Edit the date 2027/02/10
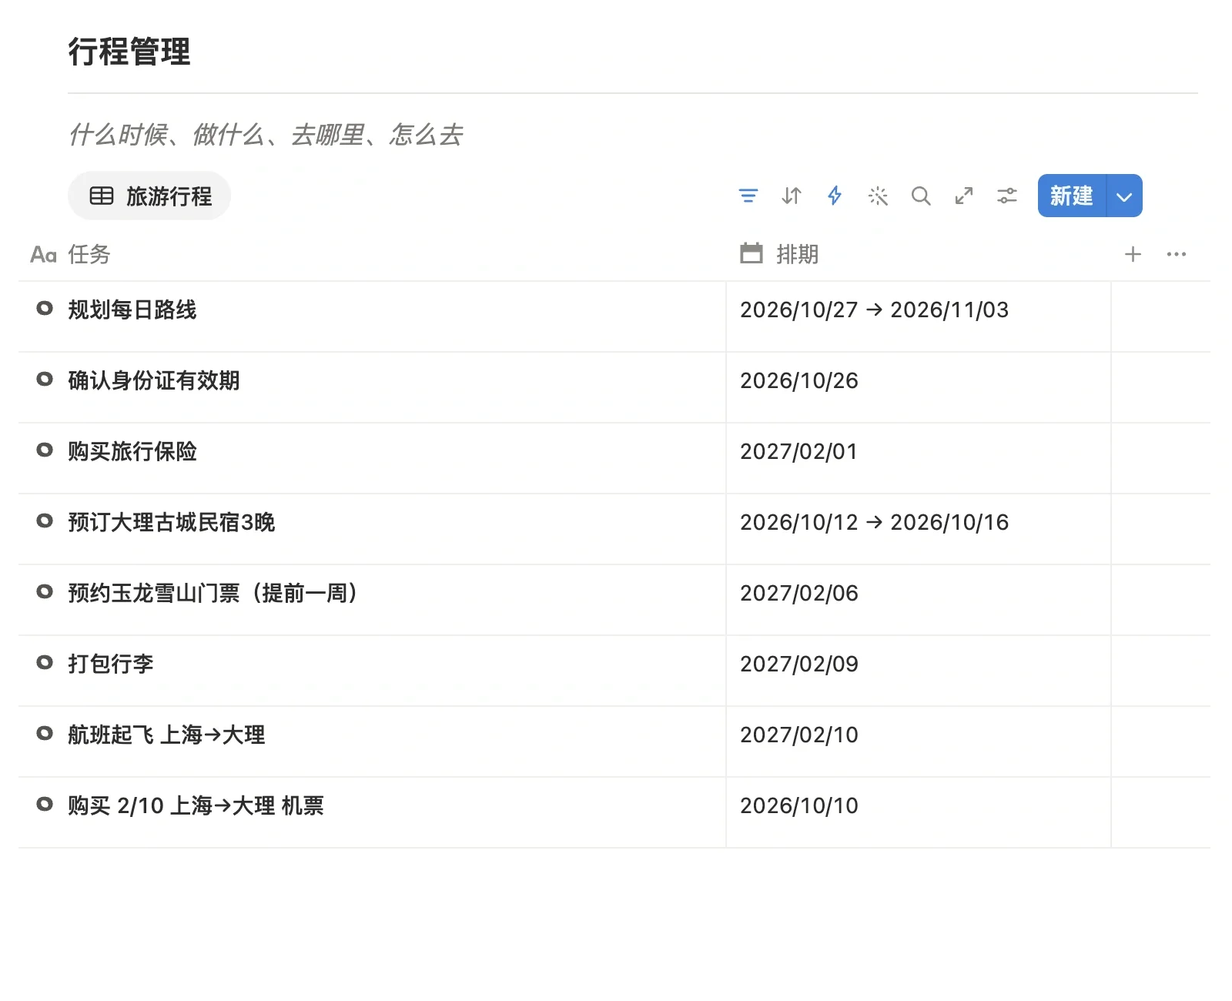The height and width of the screenshot is (1001, 1232). point(798,735)
